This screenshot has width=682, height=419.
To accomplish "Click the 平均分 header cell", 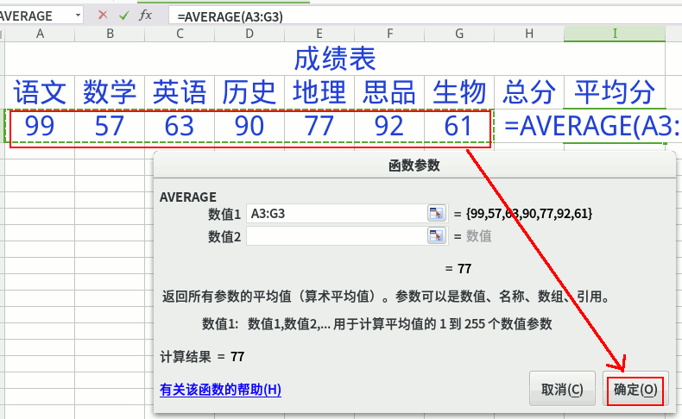I will (x=615, y=91).
